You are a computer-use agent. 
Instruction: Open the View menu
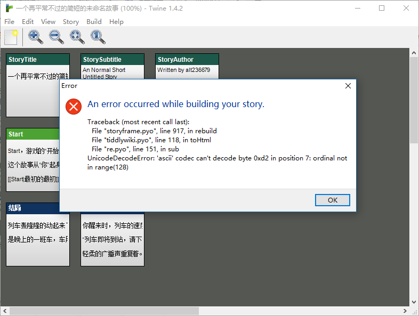pos(48,22)
